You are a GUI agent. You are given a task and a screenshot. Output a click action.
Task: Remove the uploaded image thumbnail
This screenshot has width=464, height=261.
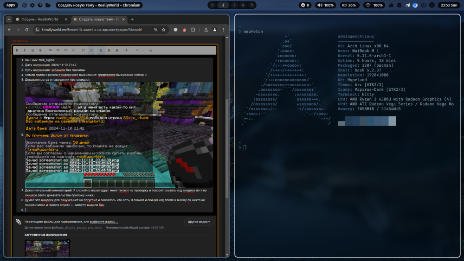[x=68, y=241]
